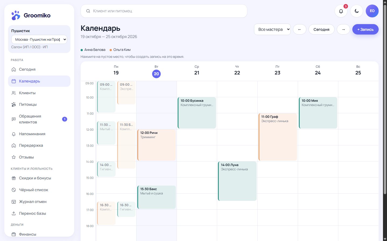Click the Напоминания bell icon in sidebar
Image resolution: width=387 pixels, height=241 pixels.
click(14, 134)
